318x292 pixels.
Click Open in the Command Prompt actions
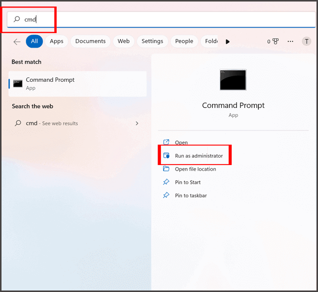(181, 143)
